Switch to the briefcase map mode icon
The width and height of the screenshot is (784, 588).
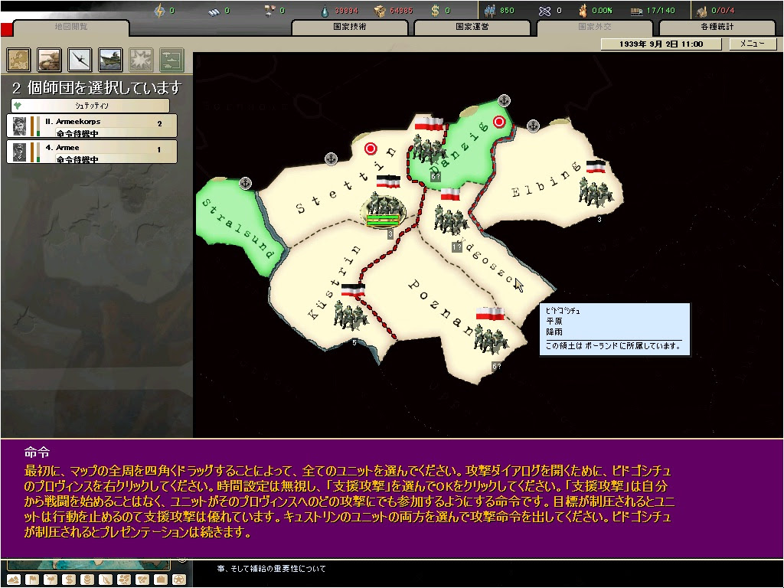161,580
